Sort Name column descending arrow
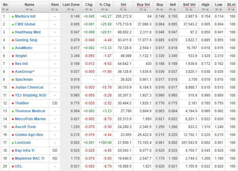 [27, 10]
